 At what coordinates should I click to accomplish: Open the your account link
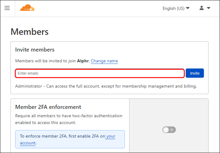point(68,140)
